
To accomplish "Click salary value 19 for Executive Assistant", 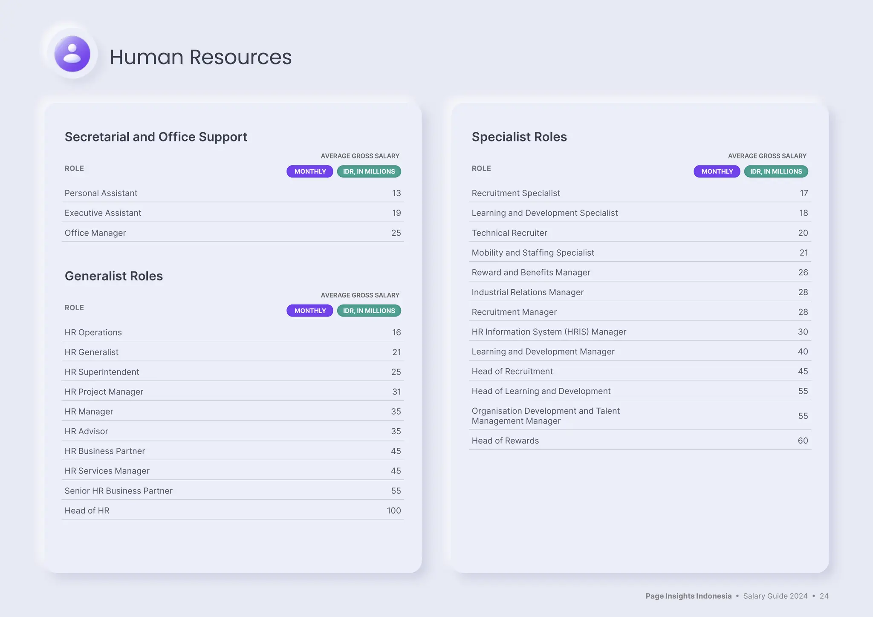I will point(396,213).
